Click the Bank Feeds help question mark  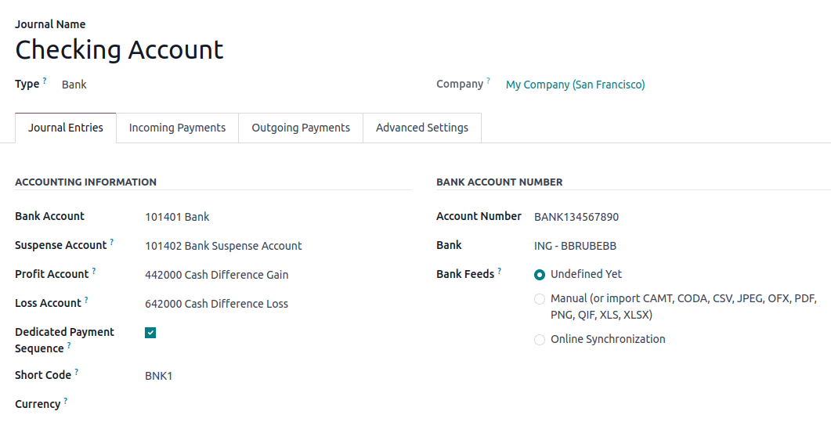pyautogui.click(x=500, y=271)
